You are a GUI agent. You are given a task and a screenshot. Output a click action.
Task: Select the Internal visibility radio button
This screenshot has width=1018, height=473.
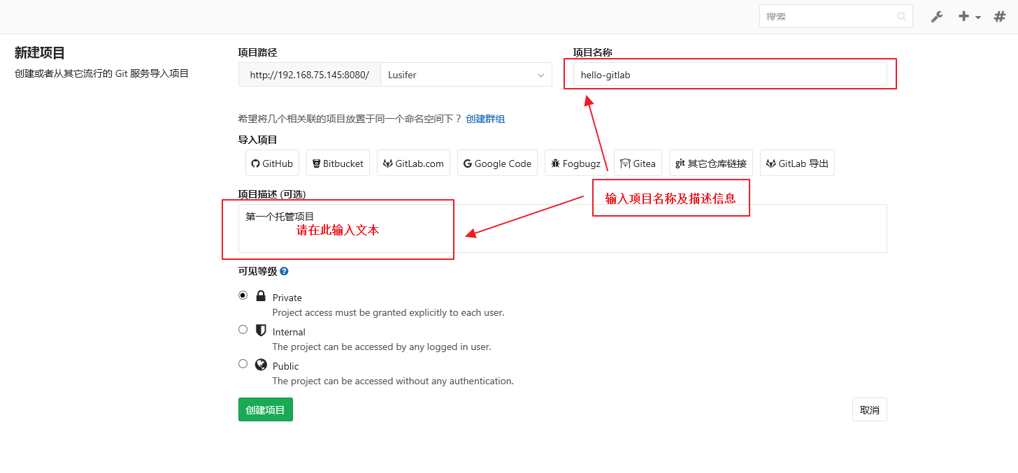point(243,330)
